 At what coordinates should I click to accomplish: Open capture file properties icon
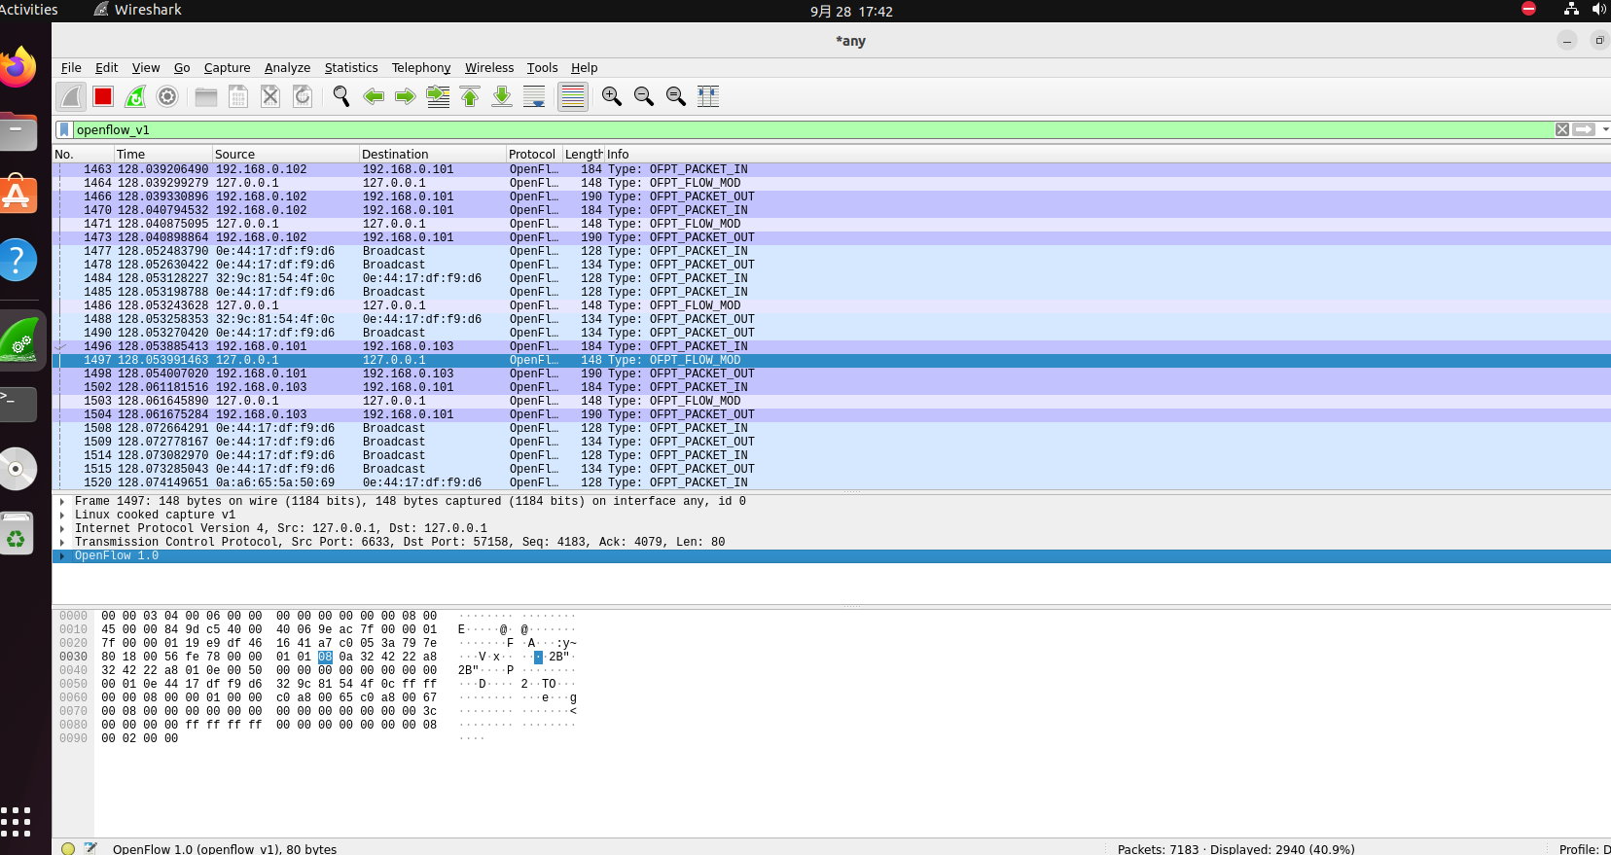[90, 849]
